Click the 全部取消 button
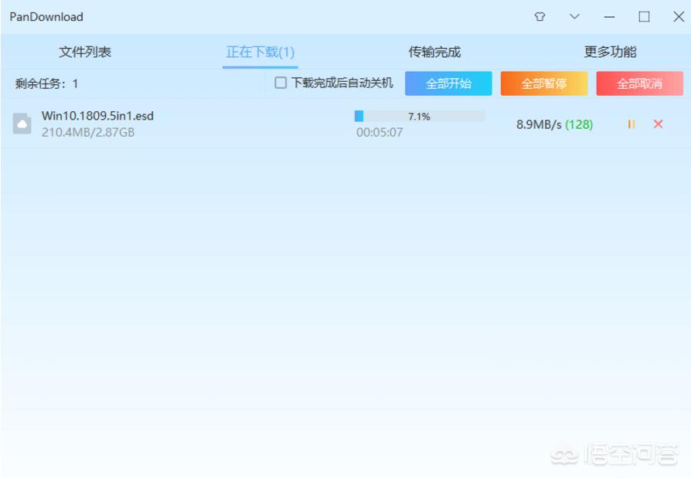 pyautogui.click(x=640, y=83)
